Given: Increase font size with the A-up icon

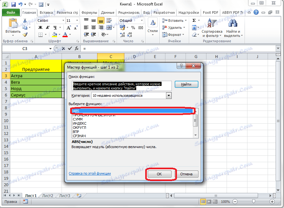Looking at the screenshot, I should (x=69, y=28).
